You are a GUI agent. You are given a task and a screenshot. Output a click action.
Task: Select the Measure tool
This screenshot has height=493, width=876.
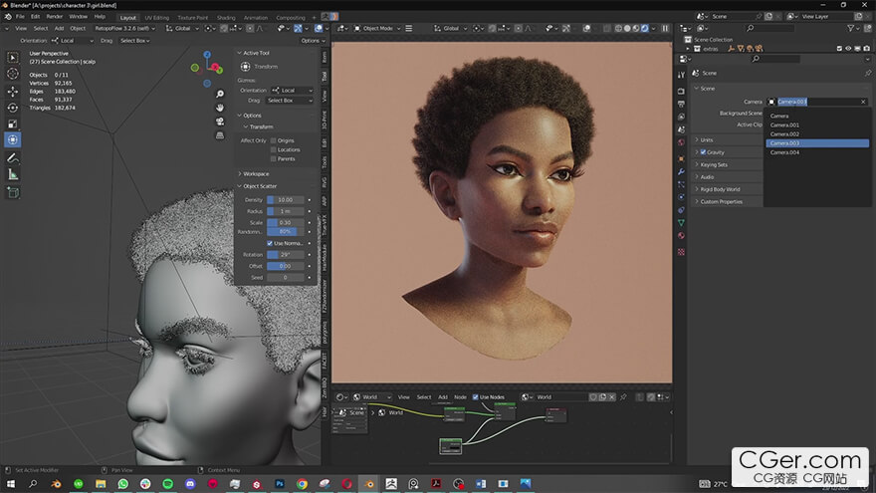pyautogui.click(x=13, y=174)
